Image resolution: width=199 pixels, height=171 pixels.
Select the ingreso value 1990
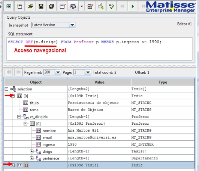coord(72,144)
